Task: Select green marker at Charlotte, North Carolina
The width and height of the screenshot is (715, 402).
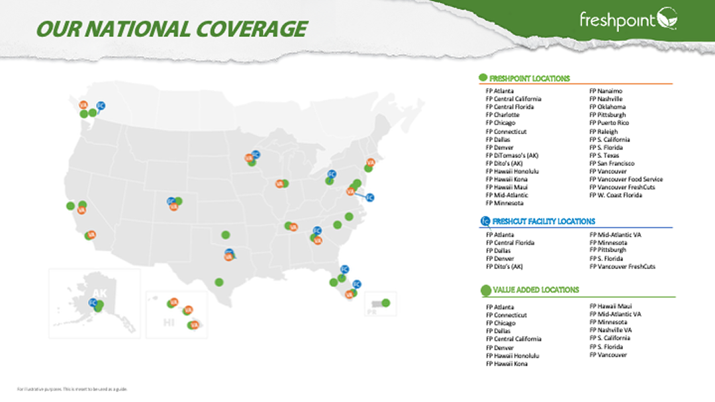Action: pyautogui.click(x=338, y=225)
